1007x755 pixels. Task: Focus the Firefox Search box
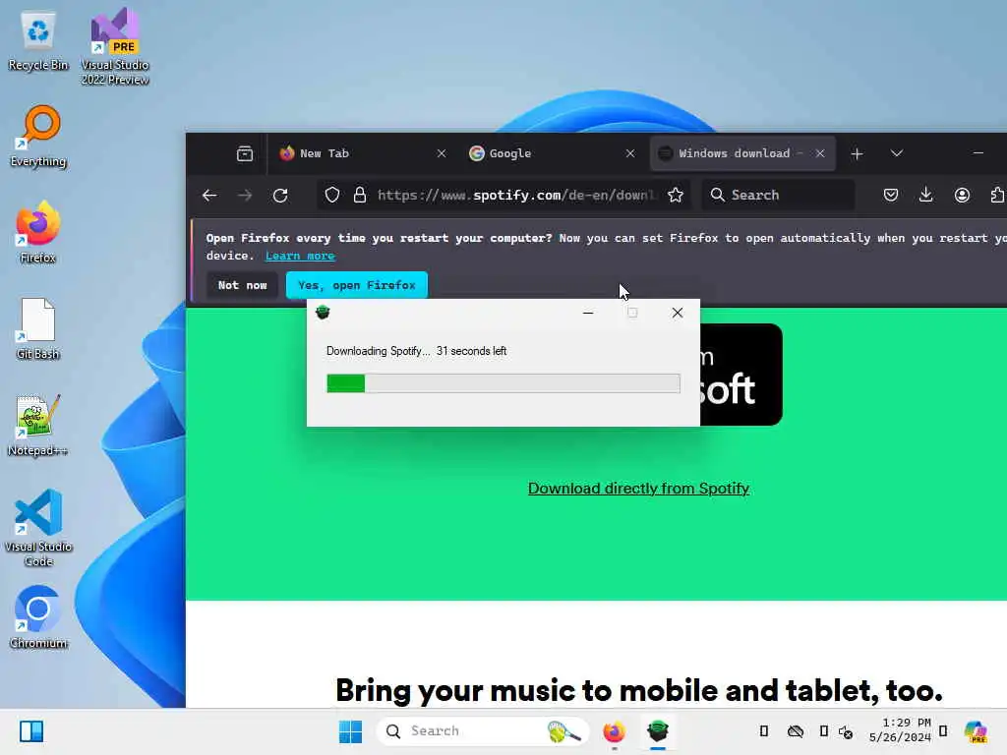[x=779, y=196]
